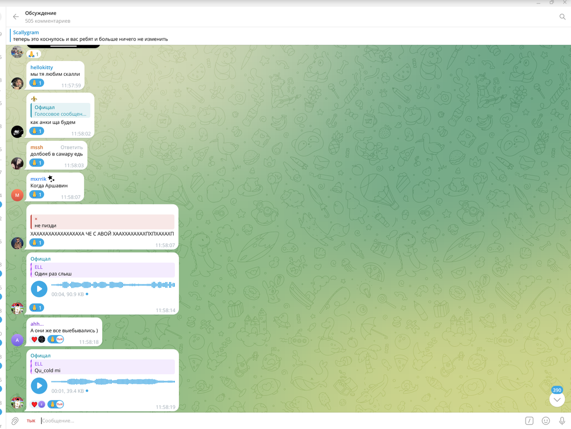The image size is (571, 429).
Task: Toggle the 🙏 reaction on hellokitty's message
Action: tap(37, 83)
